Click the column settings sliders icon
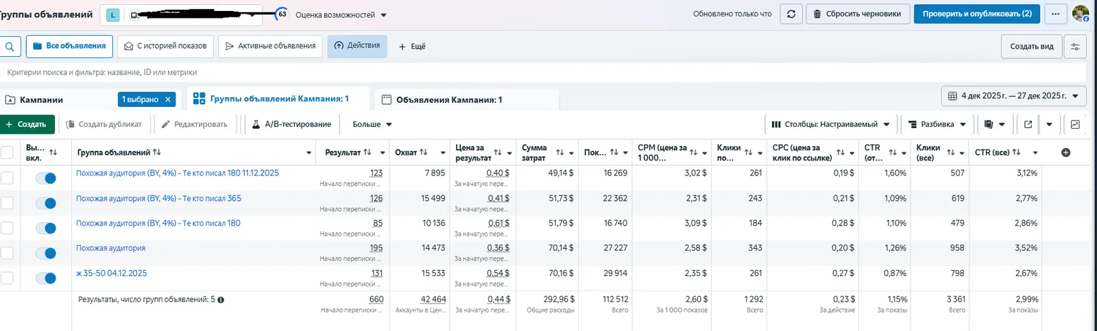Screen dimensions: 1097x331 click(x=1075, y=47)
